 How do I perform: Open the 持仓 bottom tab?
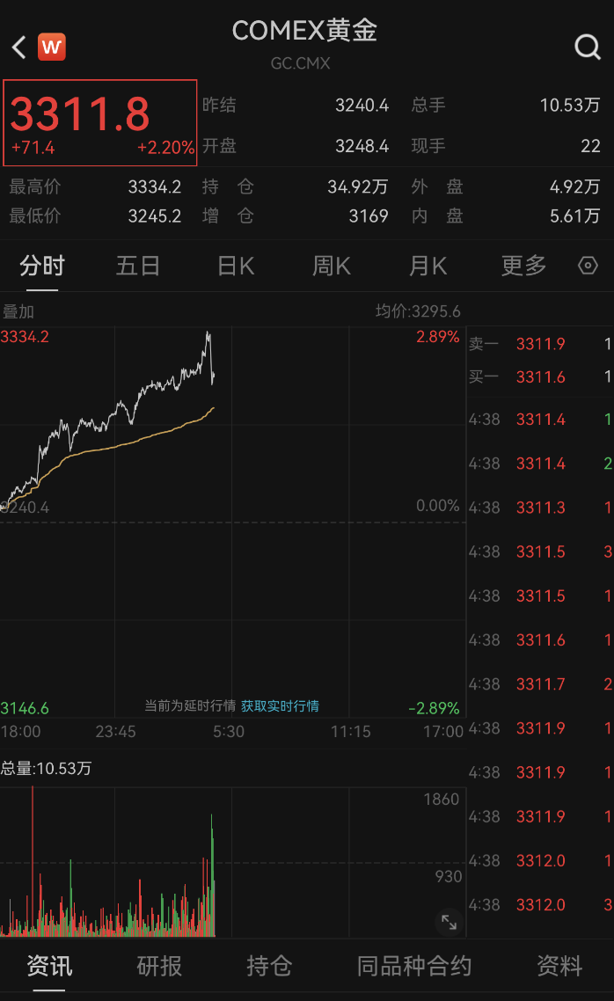pos(268,966)
